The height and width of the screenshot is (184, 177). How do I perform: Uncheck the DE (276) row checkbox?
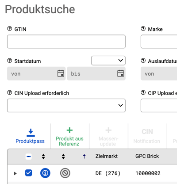coord(29,173)
